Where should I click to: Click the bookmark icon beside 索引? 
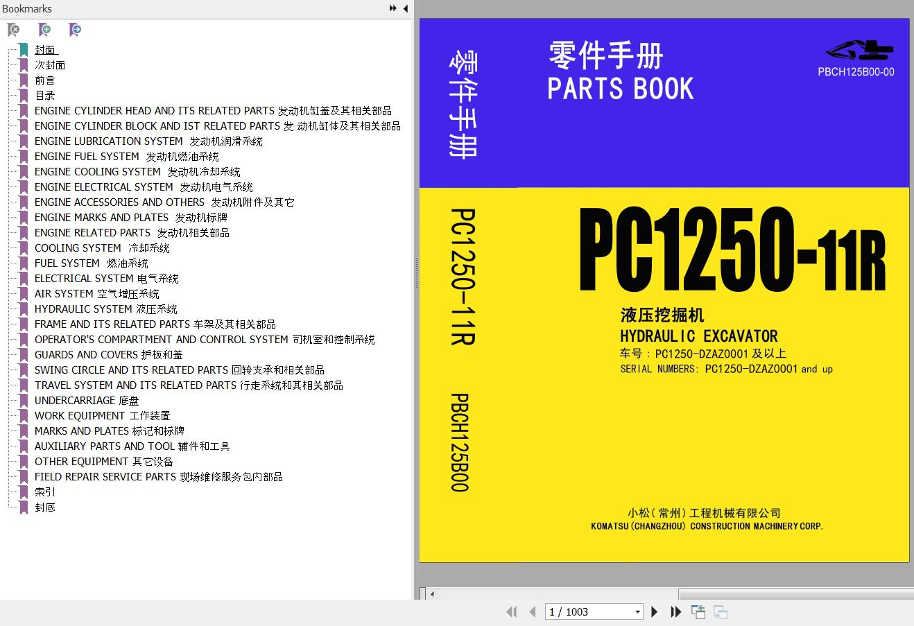24,492
